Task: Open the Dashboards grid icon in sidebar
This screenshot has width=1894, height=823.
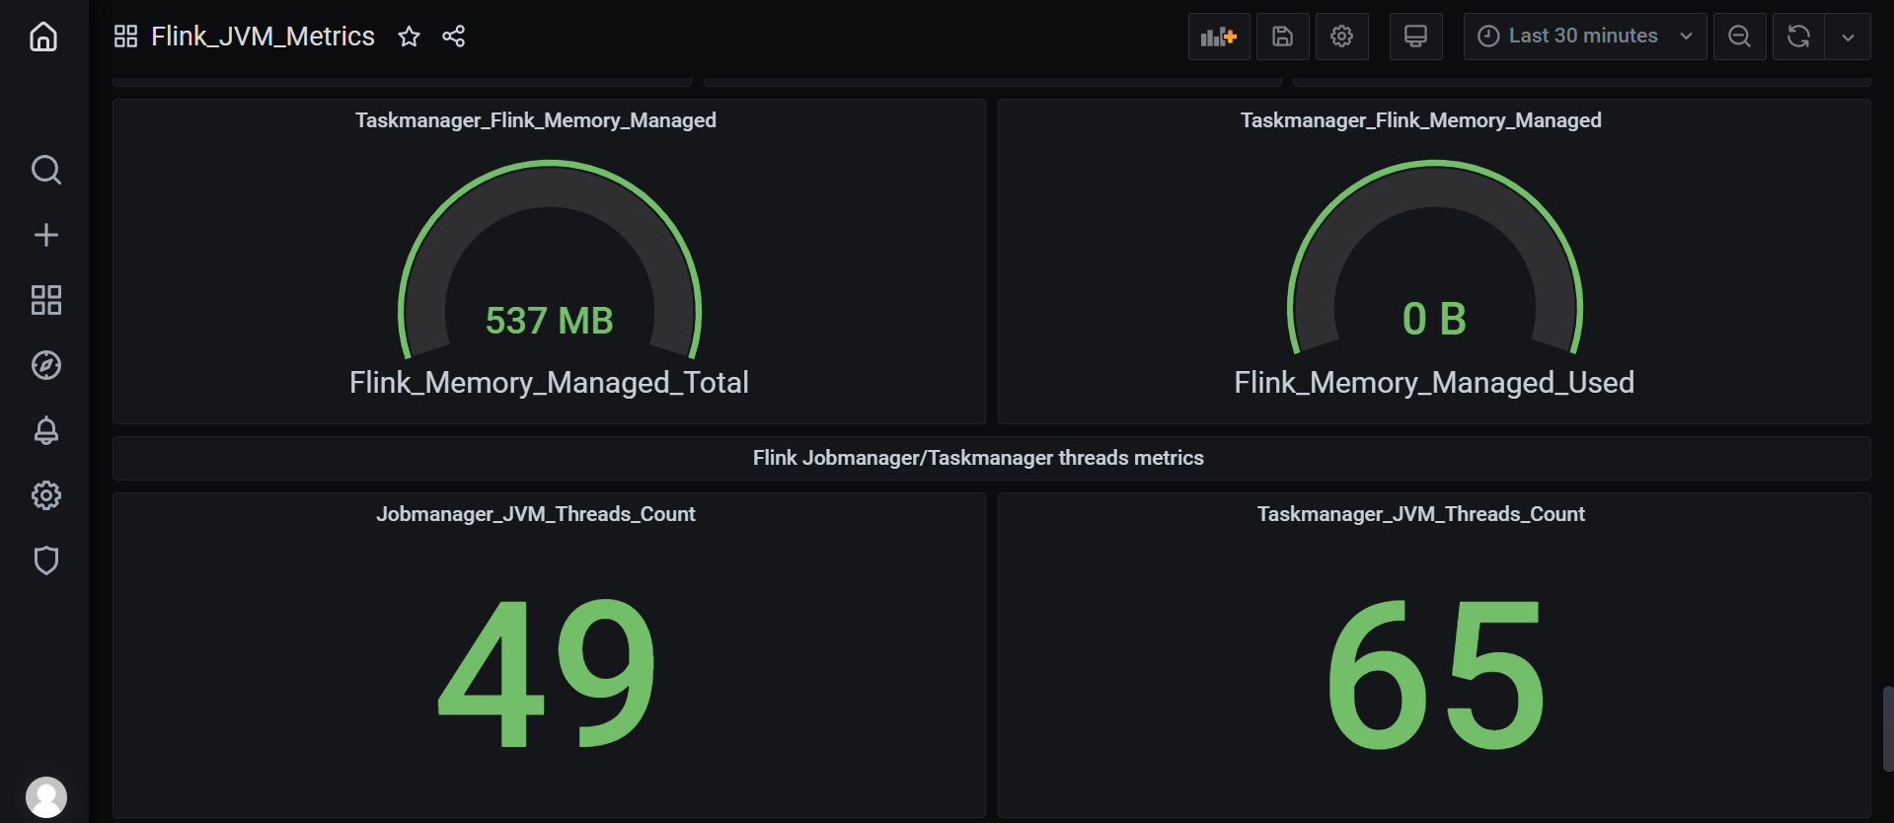Action: (45, 300)
